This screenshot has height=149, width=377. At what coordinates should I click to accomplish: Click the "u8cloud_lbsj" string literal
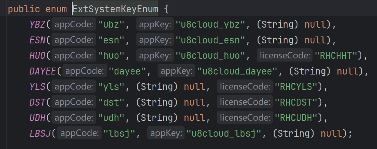click(x=224, y=133)
